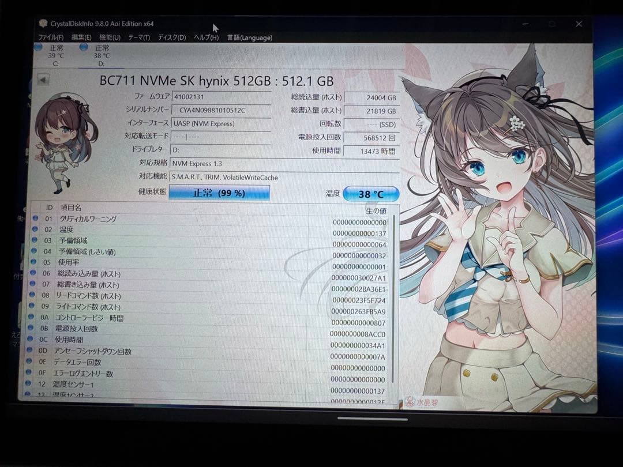Click the serial number field CYA4N09881010512C
The width and height of the screenshot is (623, 467).
coord(222,110)
